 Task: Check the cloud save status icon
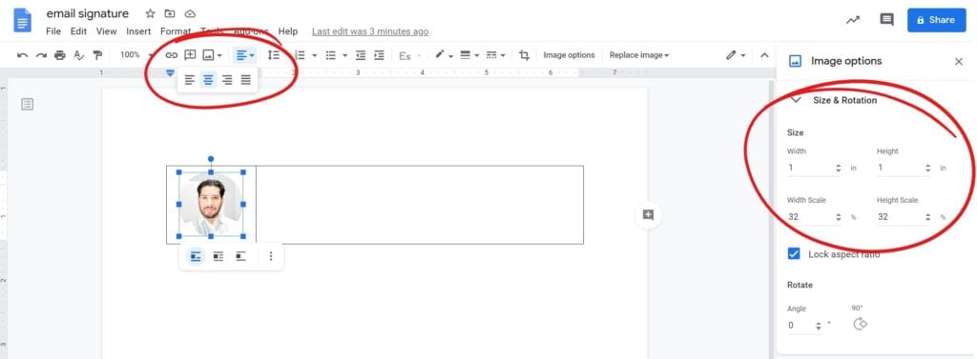point(190,13)
